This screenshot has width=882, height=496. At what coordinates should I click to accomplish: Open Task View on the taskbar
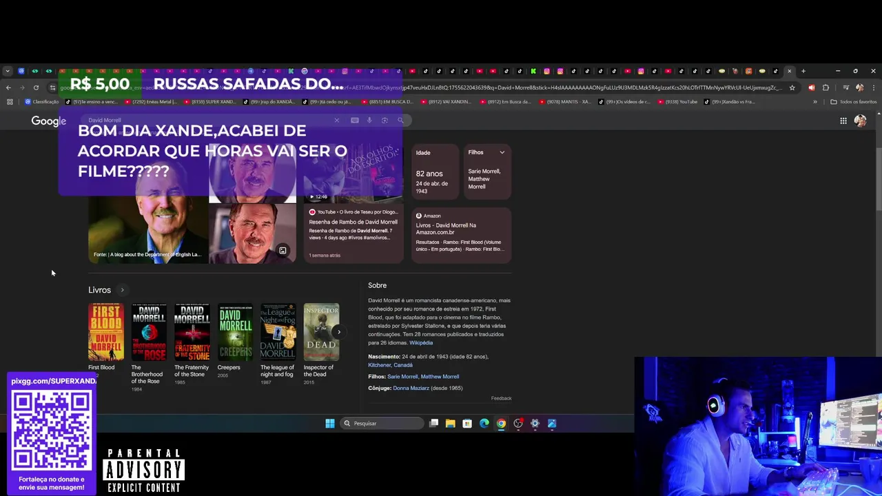433,423
